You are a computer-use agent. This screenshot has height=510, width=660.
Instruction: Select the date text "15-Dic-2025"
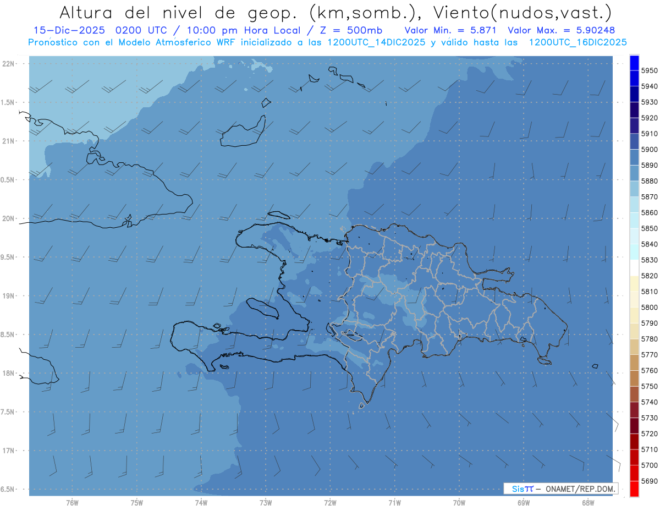coord(70,30)
